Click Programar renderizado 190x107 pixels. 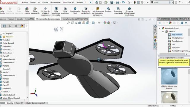tap(118, 10)
